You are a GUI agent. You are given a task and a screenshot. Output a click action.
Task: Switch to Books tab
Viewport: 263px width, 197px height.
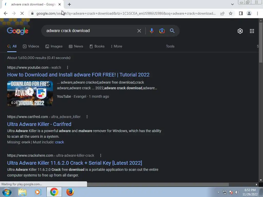pos(97,46)
